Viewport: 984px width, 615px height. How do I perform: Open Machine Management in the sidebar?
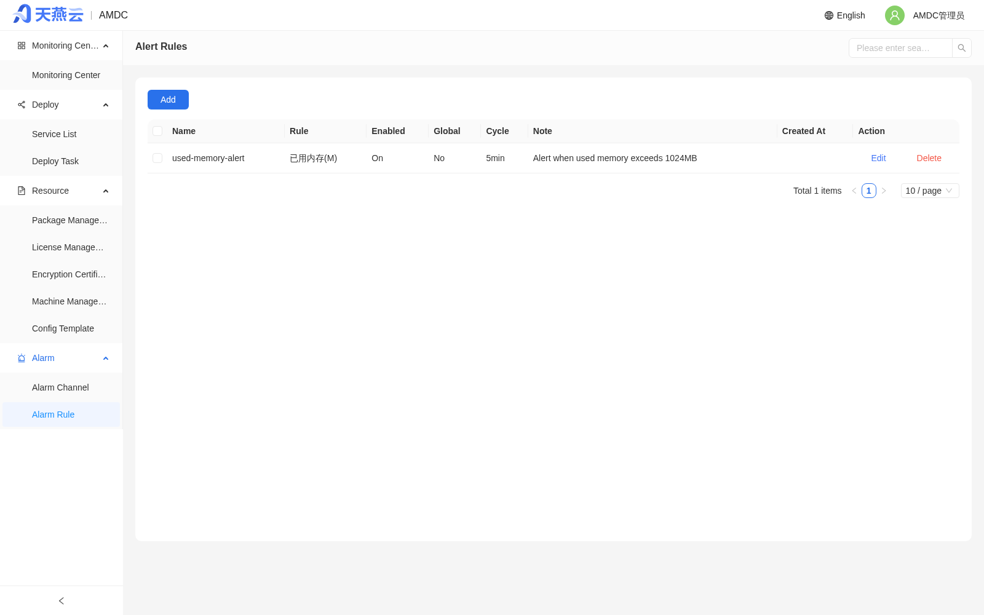[61, 301]
